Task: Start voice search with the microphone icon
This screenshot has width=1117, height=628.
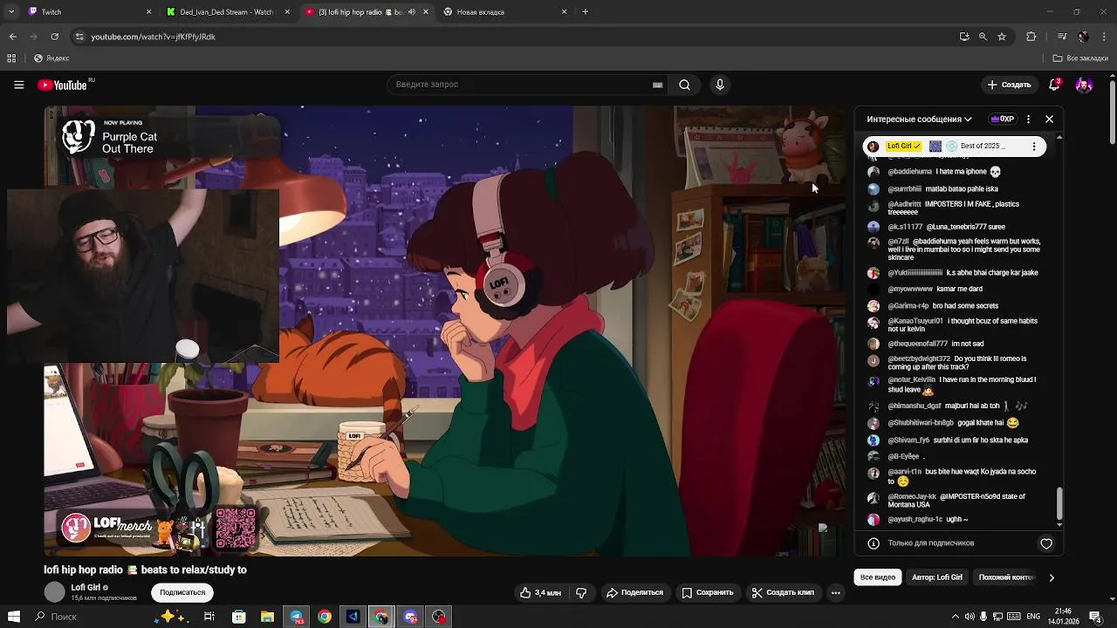Action: click(720, 85)
